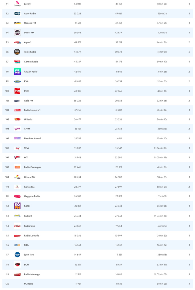This screenshot has height=290, width=195.
Task: Click the Lyon 1ère blue logo
Action: 17,255
